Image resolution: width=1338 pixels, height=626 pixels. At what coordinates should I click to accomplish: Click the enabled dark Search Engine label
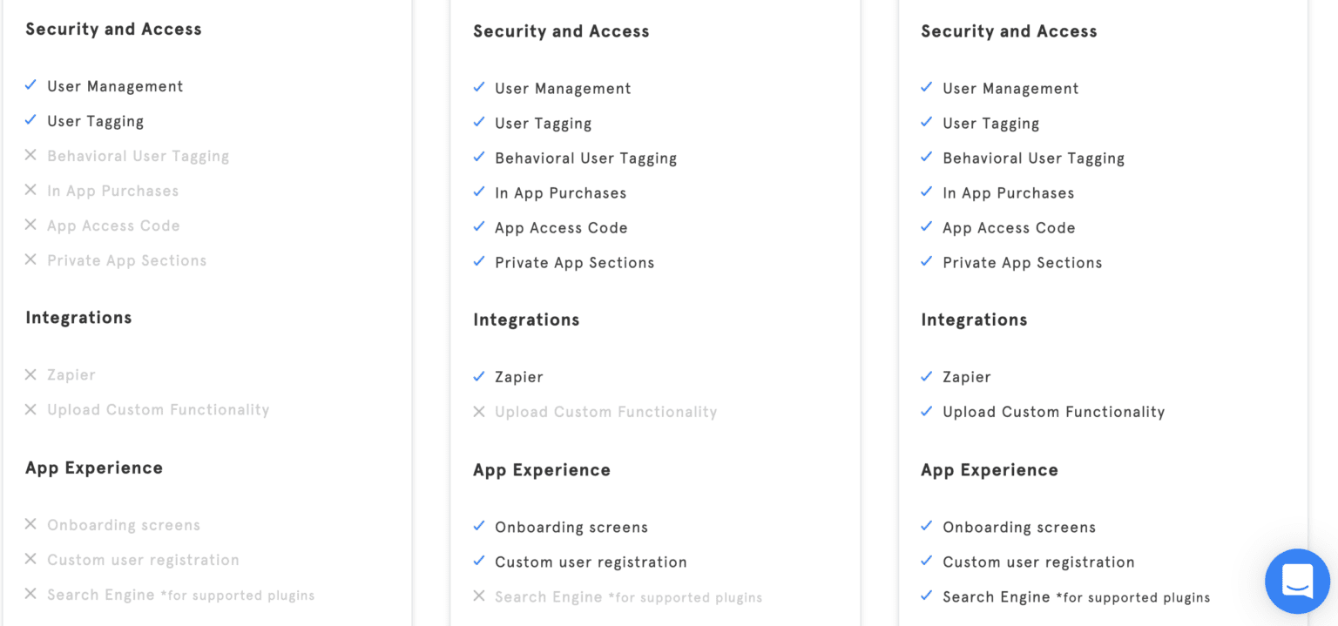coord(996,597)
